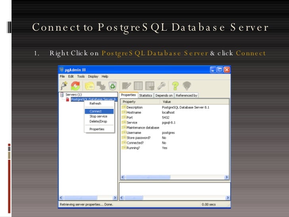Click left arrow of properties list scrollbar
Viewport: 289px width, 217px height.
click(x=123, y=177)
